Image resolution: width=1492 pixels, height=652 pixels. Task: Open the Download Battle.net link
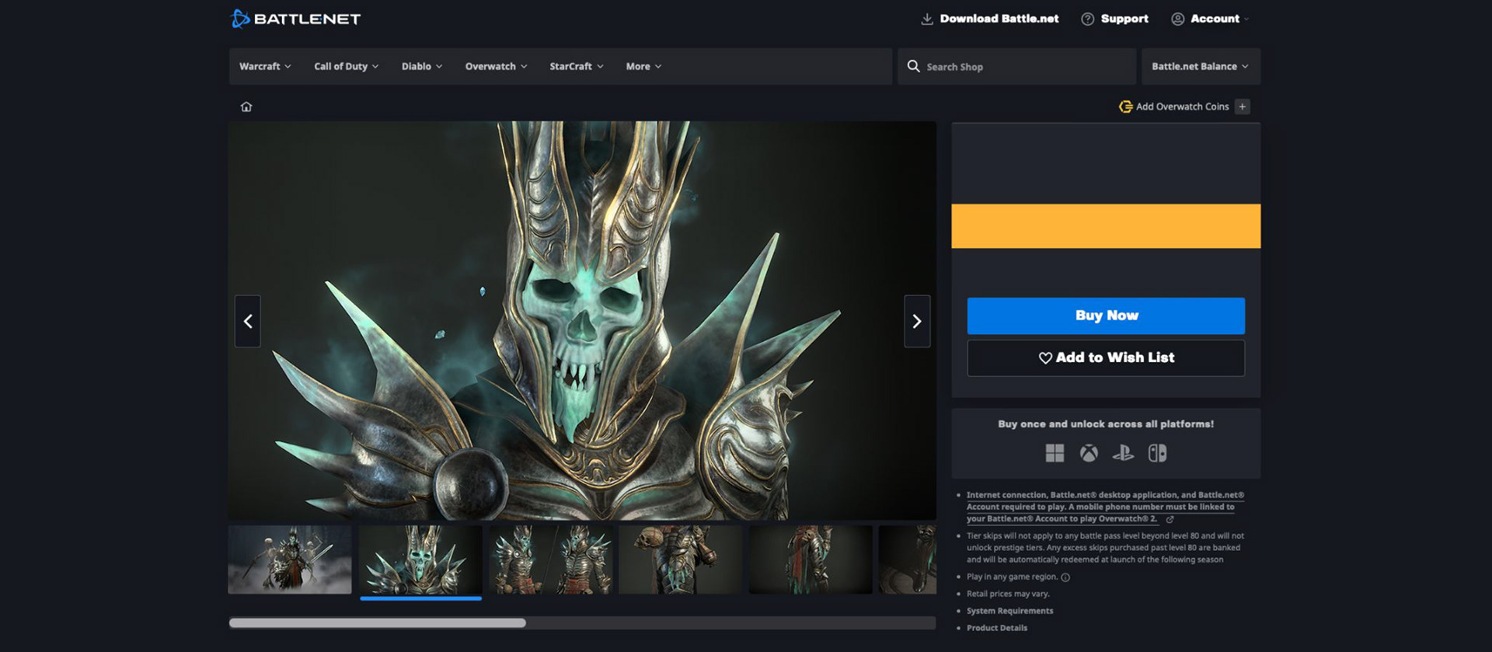pyautogui.click(x=999, y=19)
